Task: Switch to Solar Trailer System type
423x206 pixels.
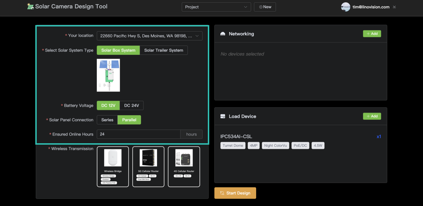Action: pyautogui.click(x=164, y=50)
